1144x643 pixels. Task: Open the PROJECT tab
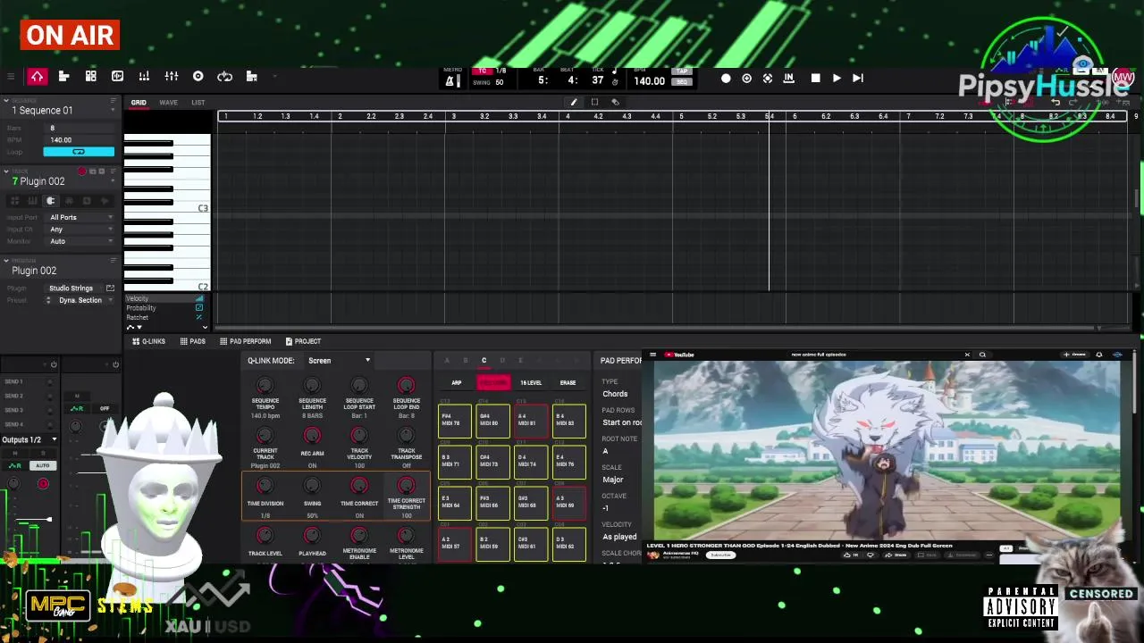[303, 341]
